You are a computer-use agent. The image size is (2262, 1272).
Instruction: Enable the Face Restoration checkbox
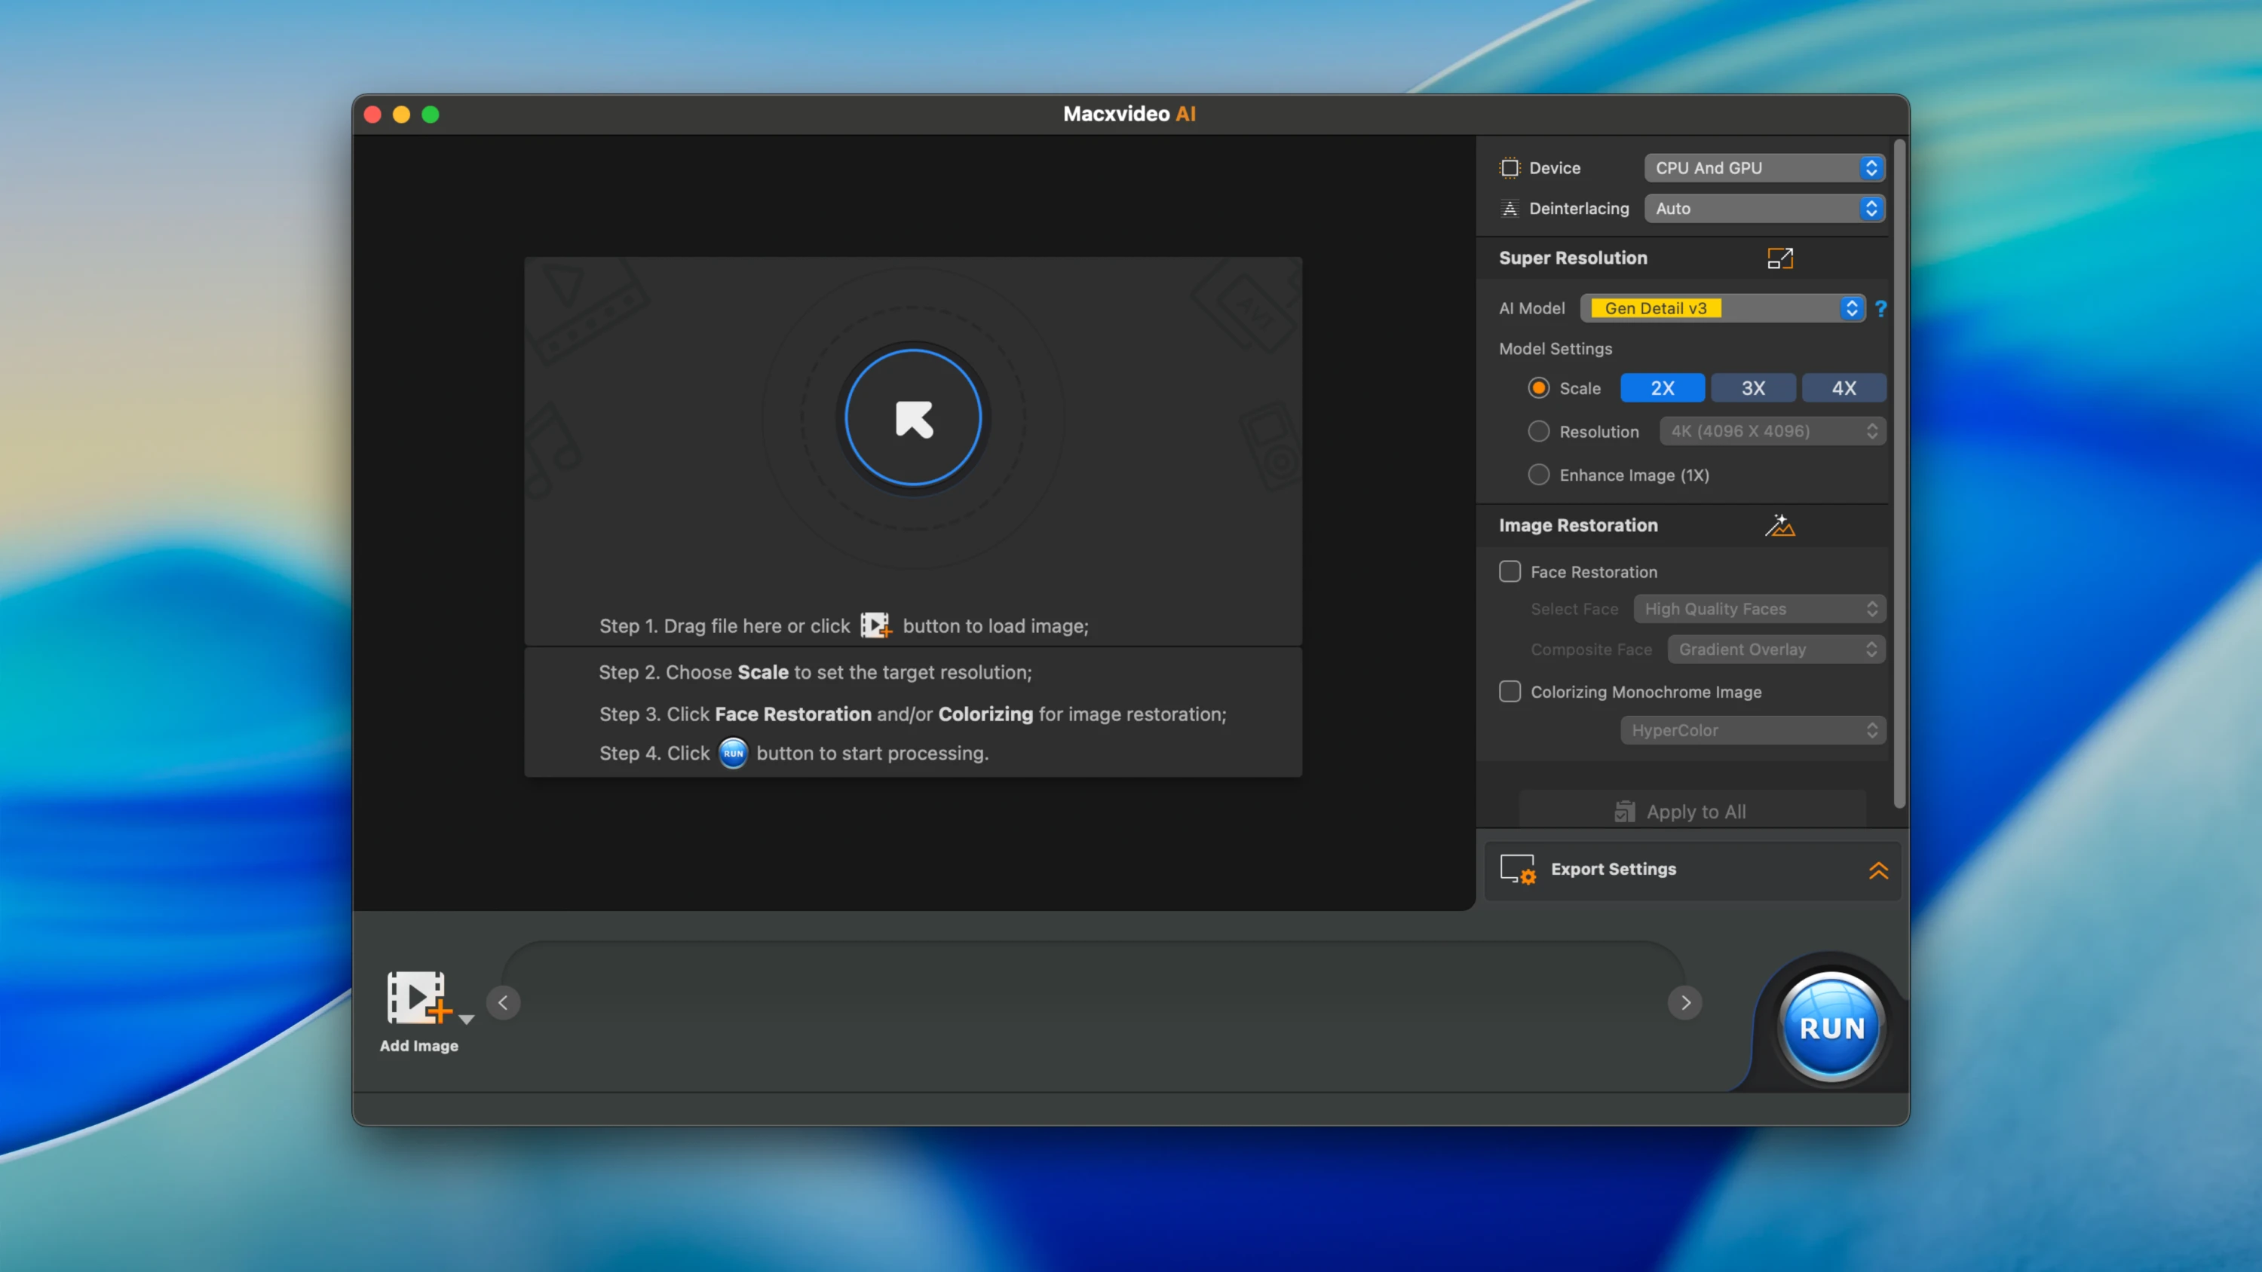pos(1510,570)
